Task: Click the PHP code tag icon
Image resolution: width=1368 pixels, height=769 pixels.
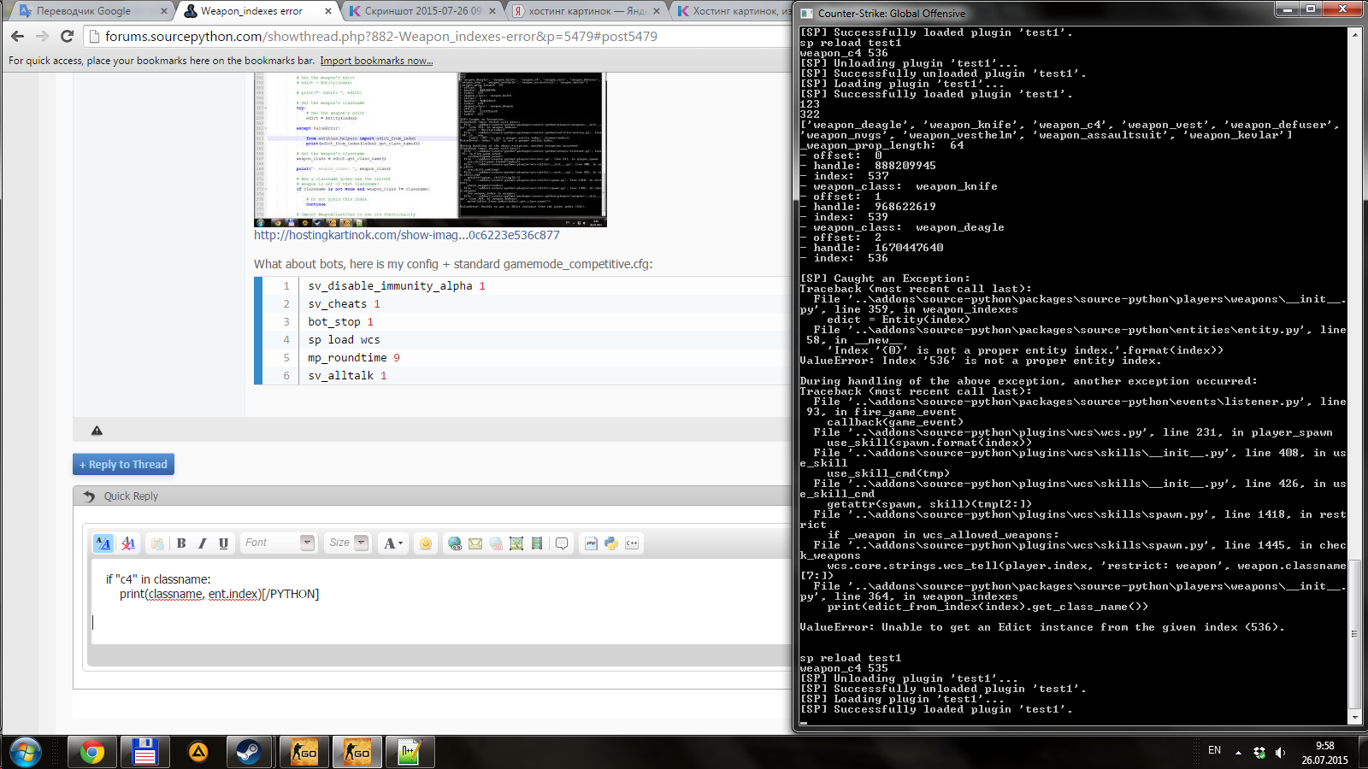Action: point(591,543)
